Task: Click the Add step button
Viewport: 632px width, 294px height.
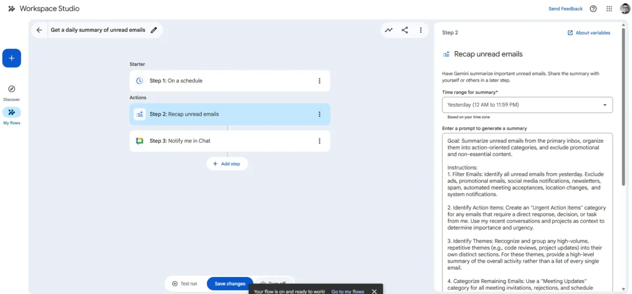Action: (227, 164)
